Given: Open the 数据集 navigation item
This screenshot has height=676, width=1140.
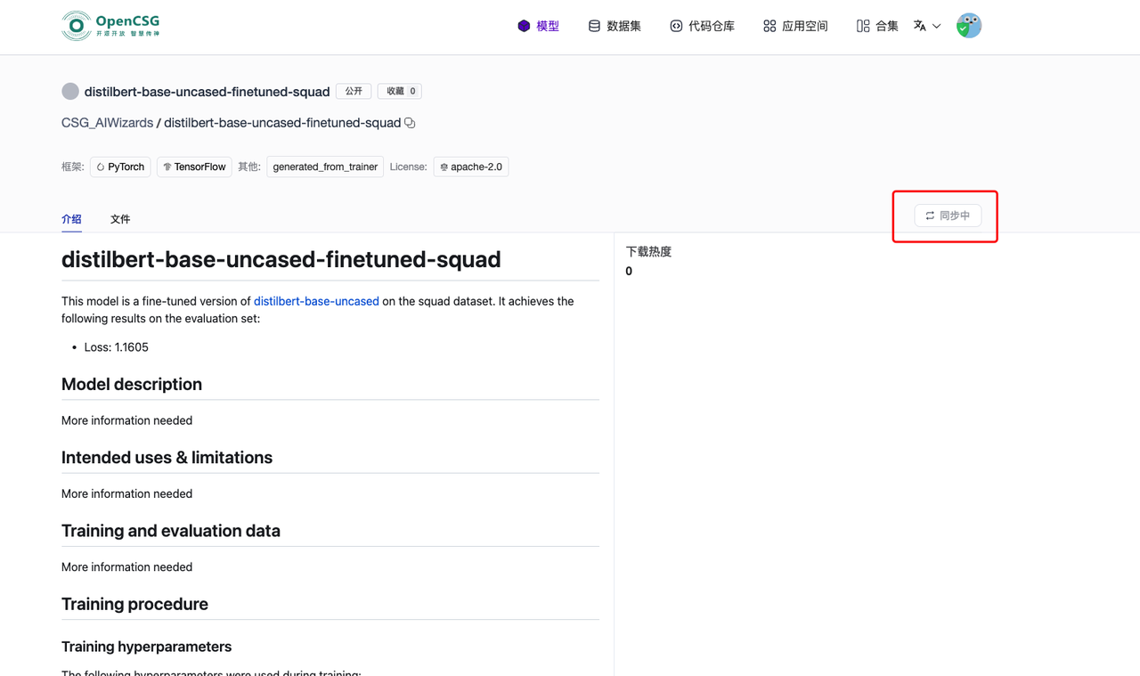Looking at the screenshot, I should pyautogui.click(x=615, y=26).
